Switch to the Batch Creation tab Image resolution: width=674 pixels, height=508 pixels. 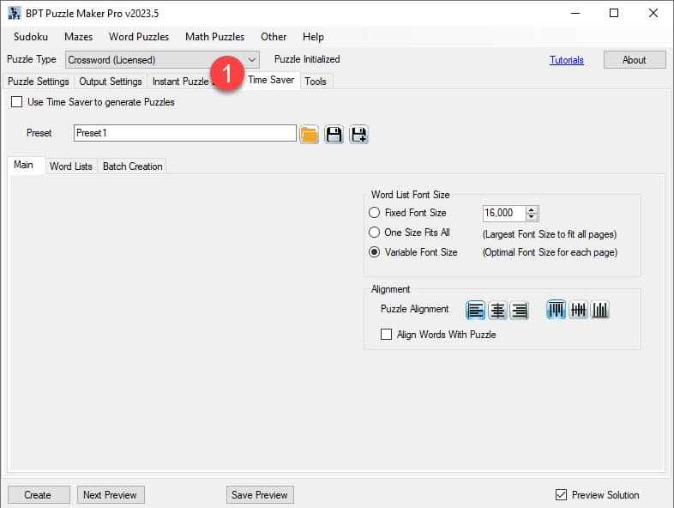[132, 166]
